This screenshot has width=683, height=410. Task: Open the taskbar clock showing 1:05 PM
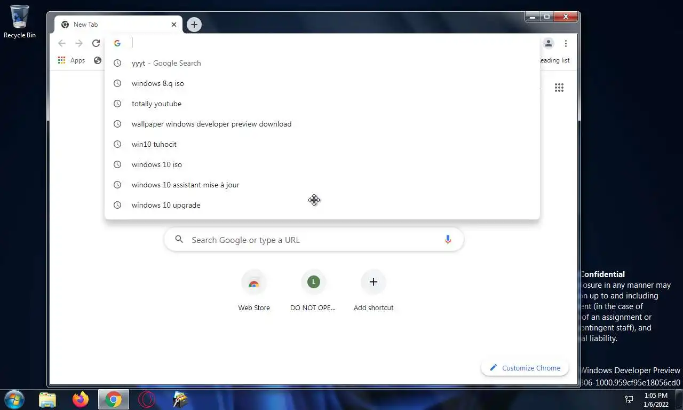(656, 400)
